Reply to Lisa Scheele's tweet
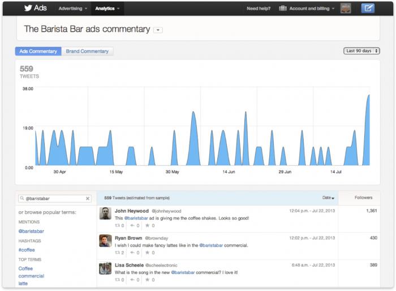Viewport: 396px width, 291px height. [135, 280]
